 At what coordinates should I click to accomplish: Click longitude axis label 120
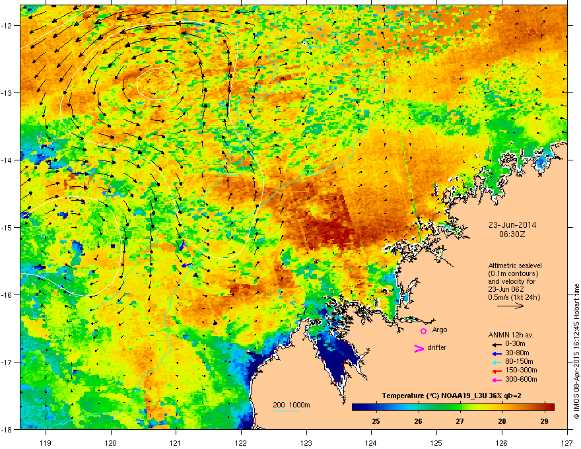111,442
